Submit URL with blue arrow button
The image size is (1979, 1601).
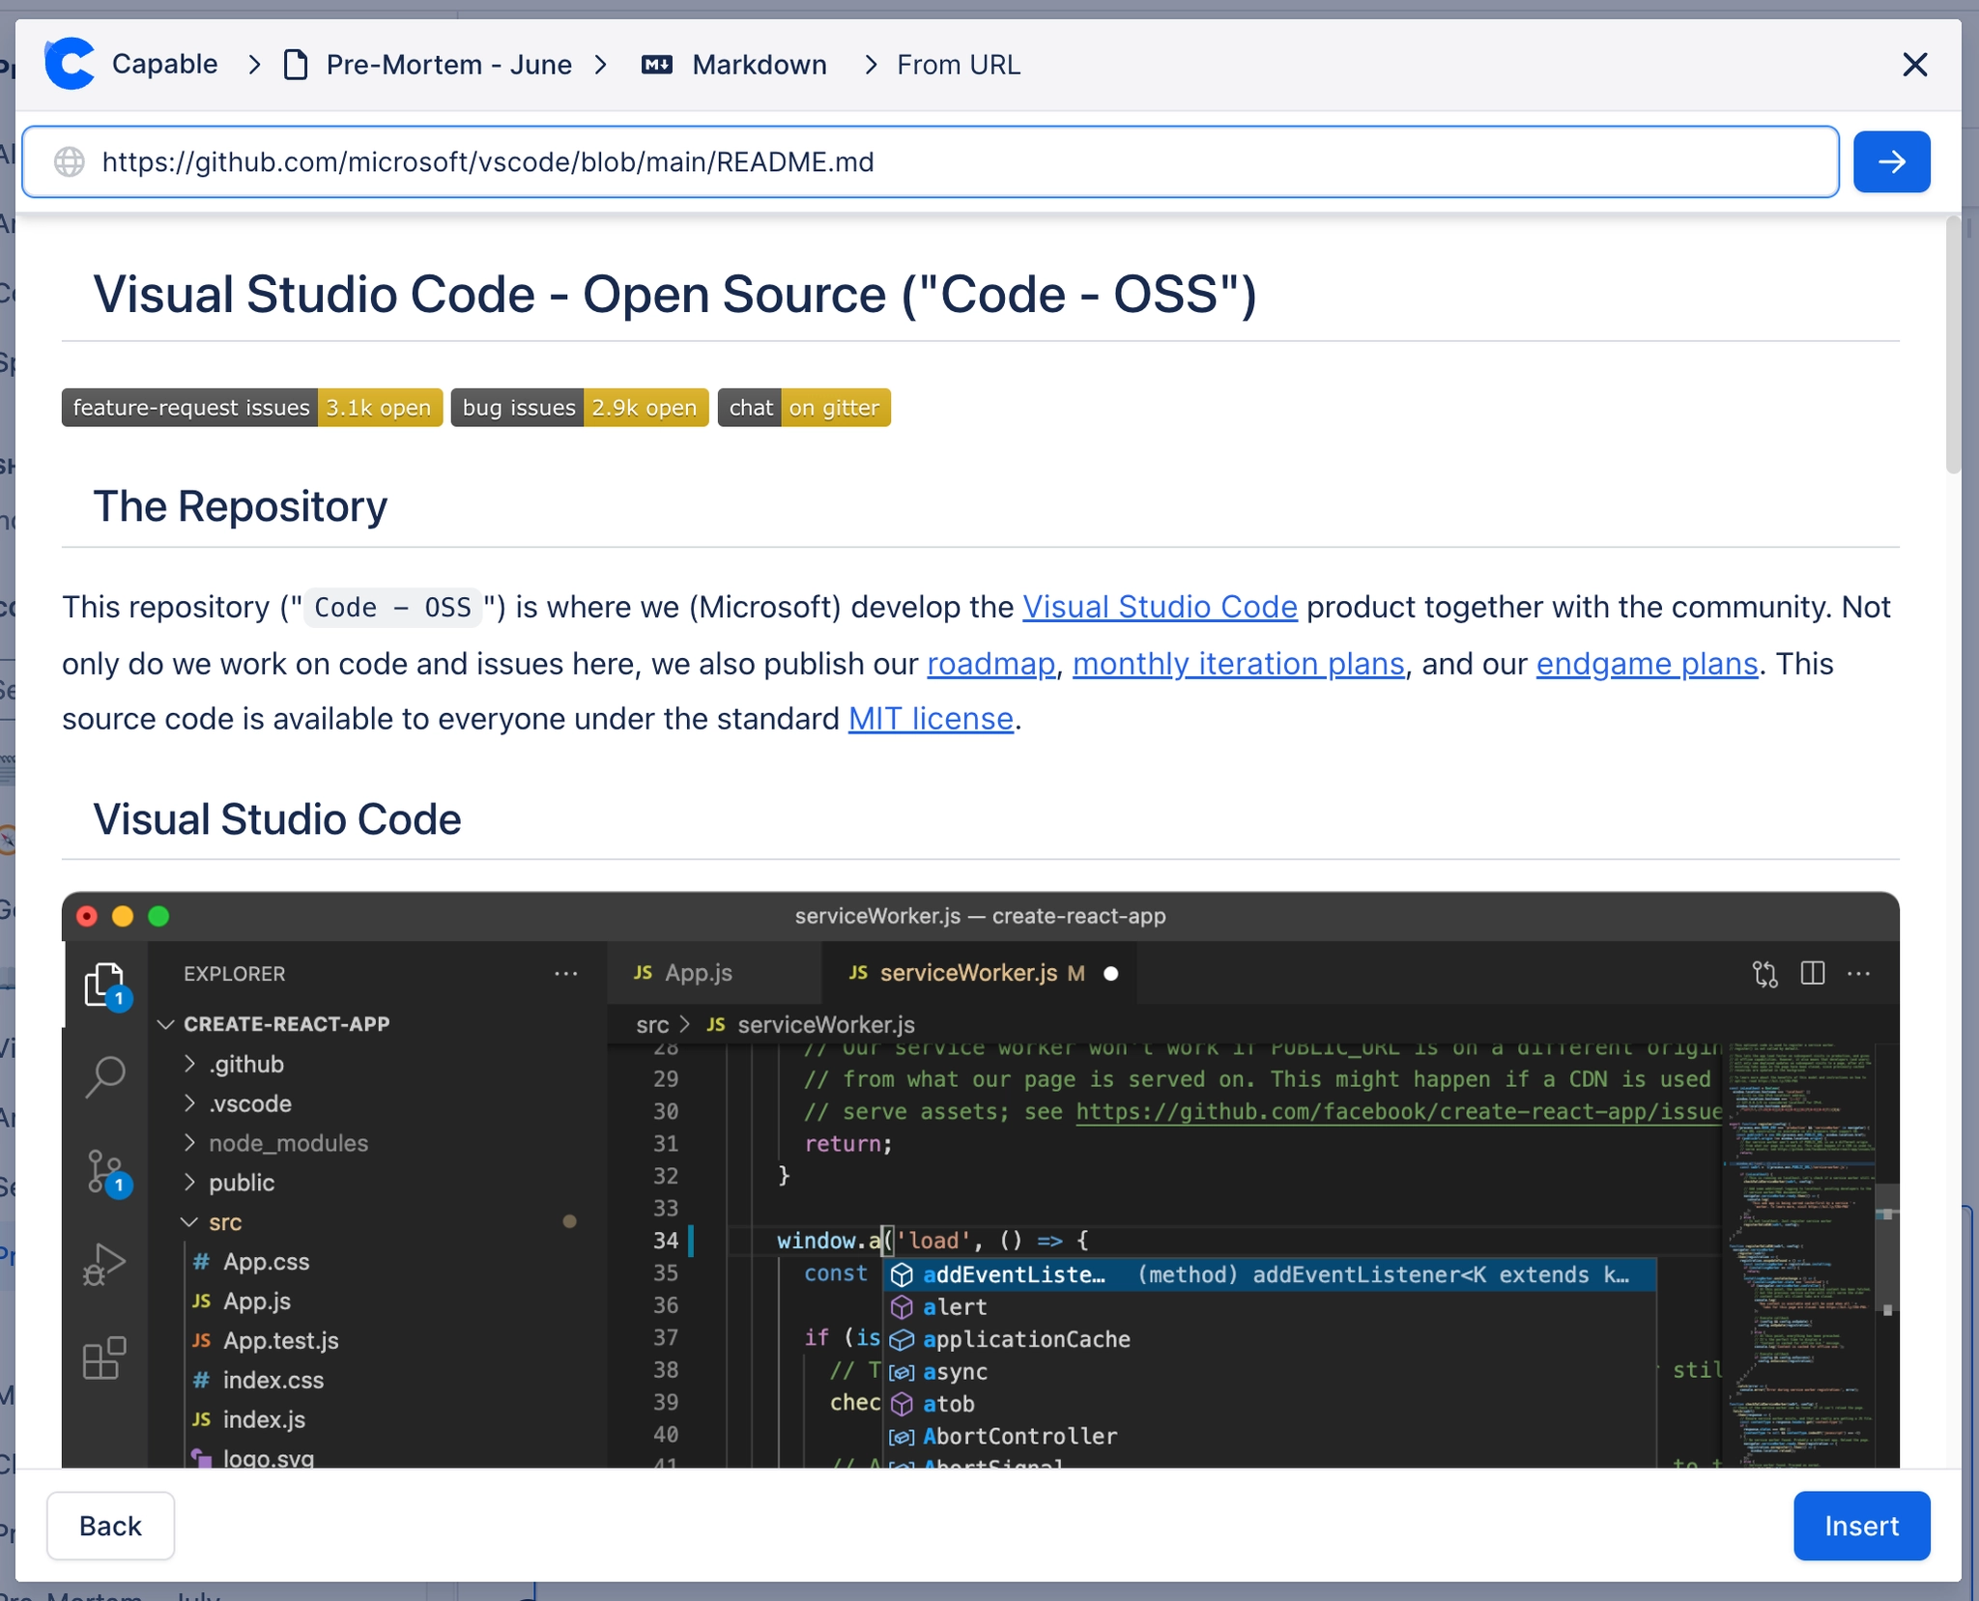coord(1891,161)
